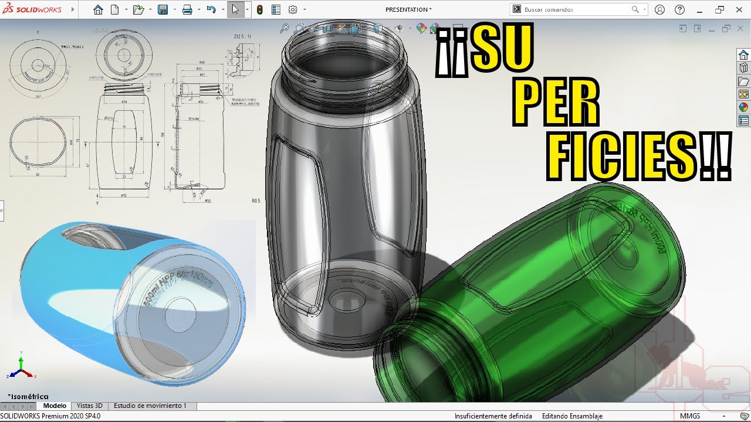This screenshot has height=422, width=751.
Task: Click the Rebuild traffic light icon
Action: (260, 9)
